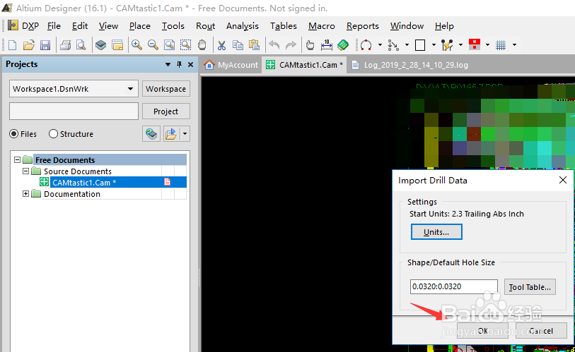Pin the Projects panel with the pin icon
The image size is (575, 352).
tap(180, 64)
